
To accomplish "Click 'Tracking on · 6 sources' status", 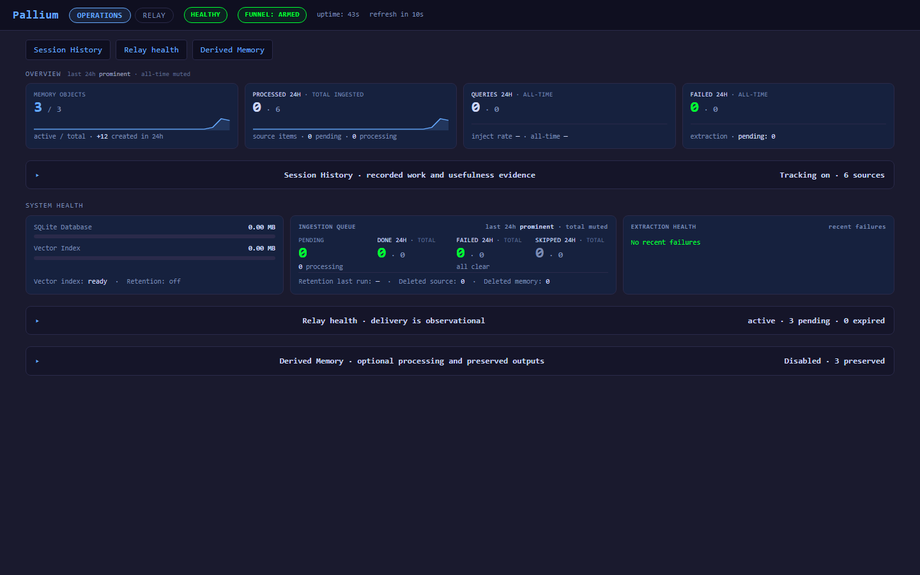I will pyautogui.click(x=832, y=175).
